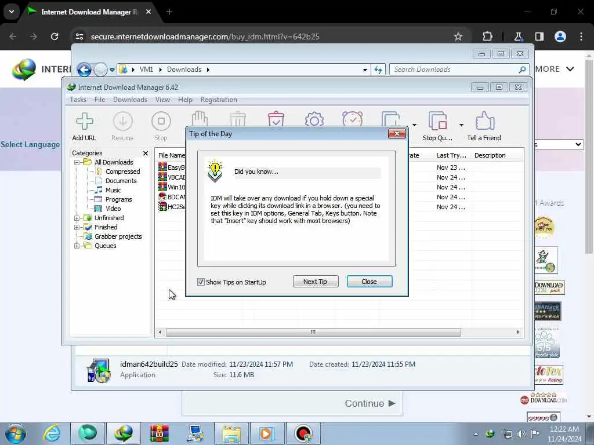Click the Delete Completed trash icon with checkmark
Image resolution: width=594 pixels, height=445 pixels.
click(276, 119)
